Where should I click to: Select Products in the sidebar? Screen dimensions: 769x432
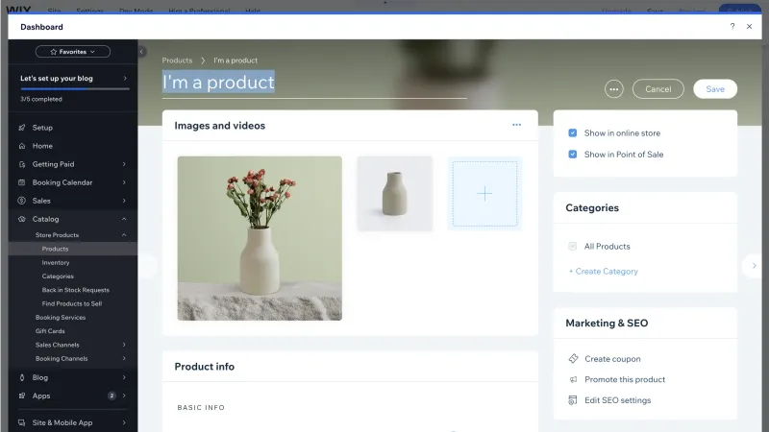[x=73, y=249]
